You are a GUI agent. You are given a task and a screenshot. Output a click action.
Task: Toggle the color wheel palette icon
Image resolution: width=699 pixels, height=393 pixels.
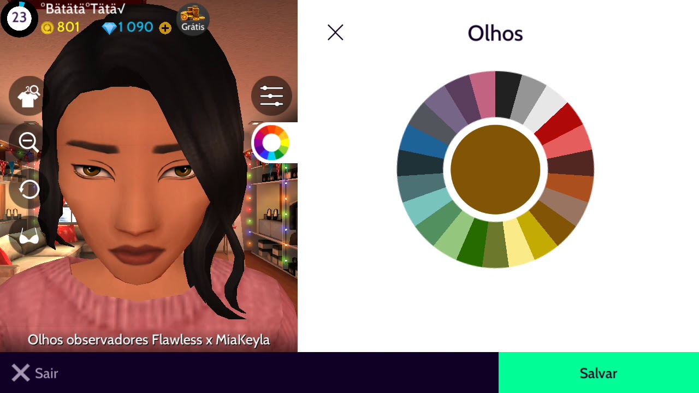pyautogui.click(x=271, y=142)
